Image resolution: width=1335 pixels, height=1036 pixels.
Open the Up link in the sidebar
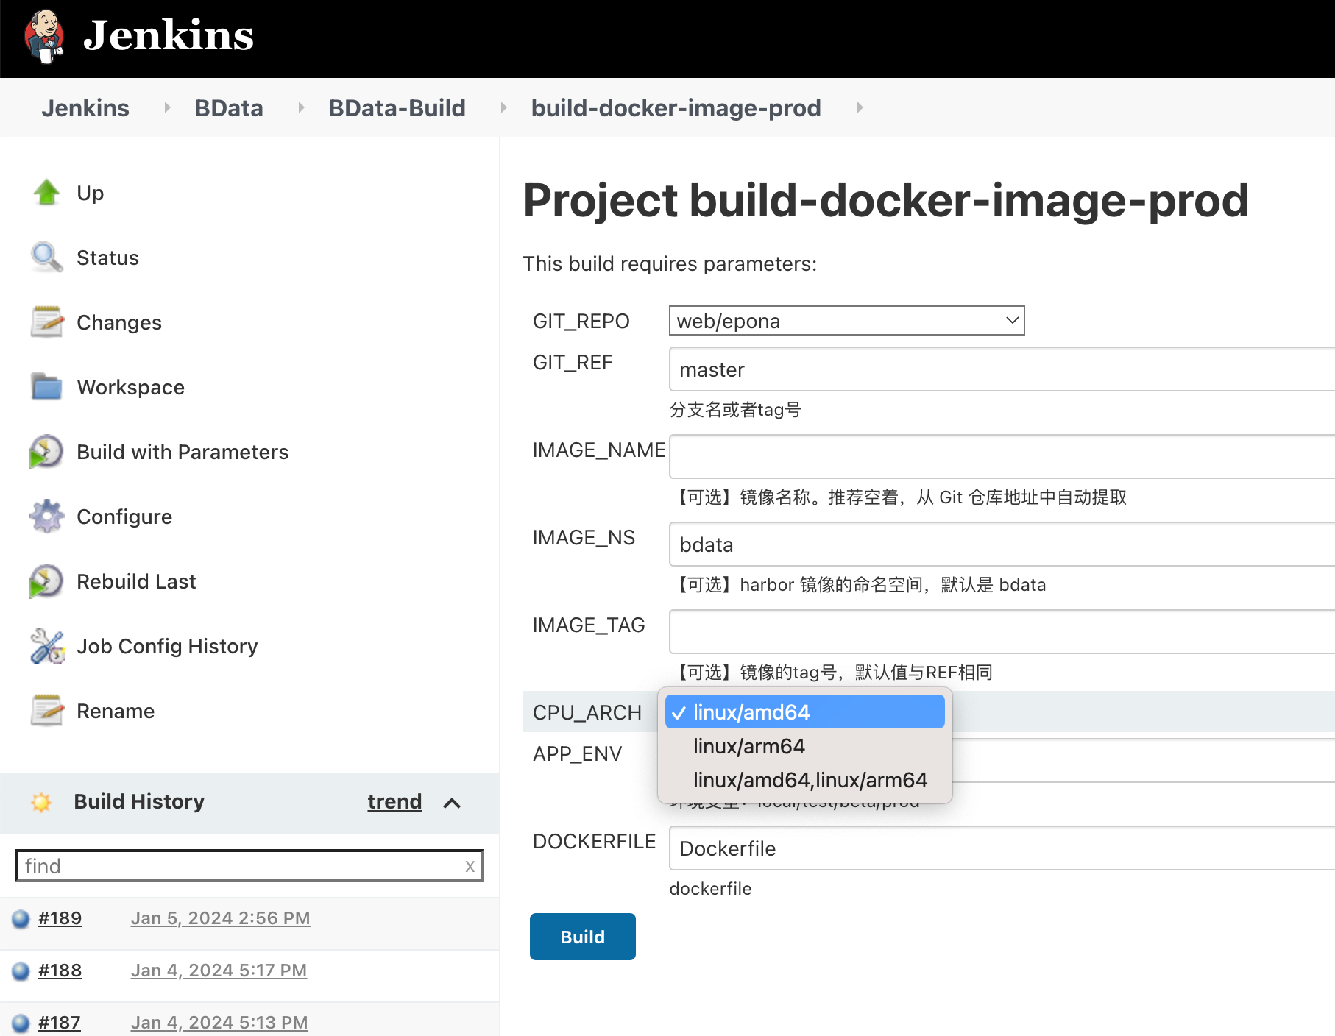click(x=91, y=193)
